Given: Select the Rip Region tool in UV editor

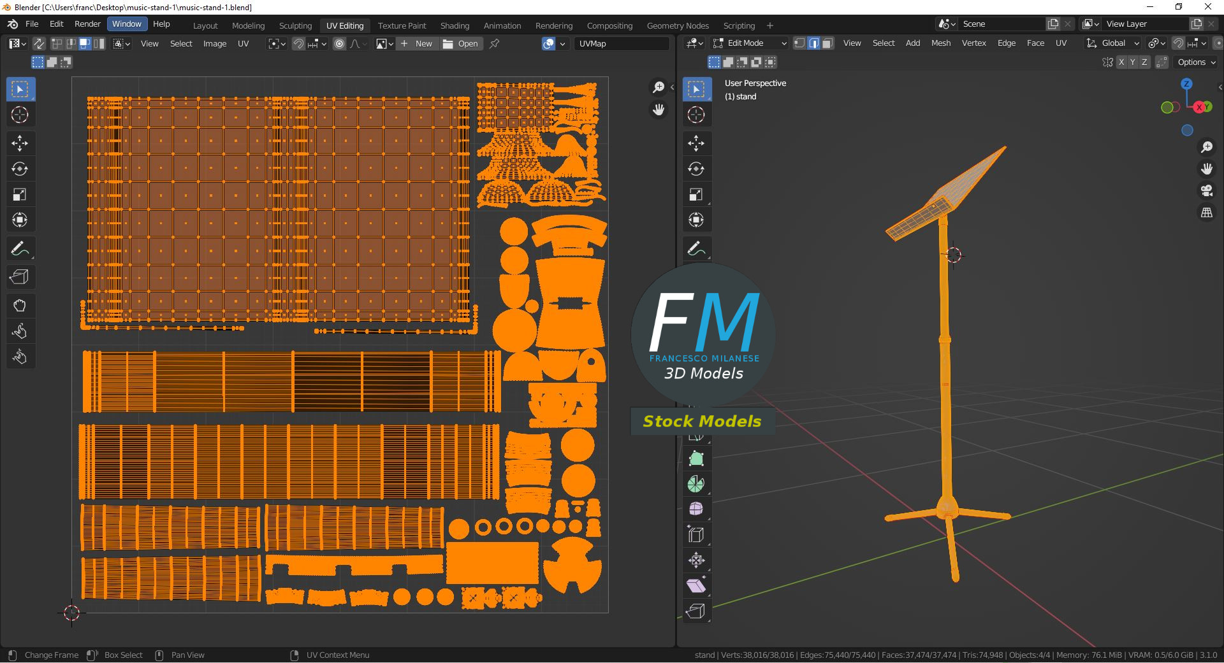Looking at the screenshot, I should 20,277.
